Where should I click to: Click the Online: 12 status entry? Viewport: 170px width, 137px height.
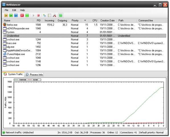pyautogui.click(x=112, y=132)
